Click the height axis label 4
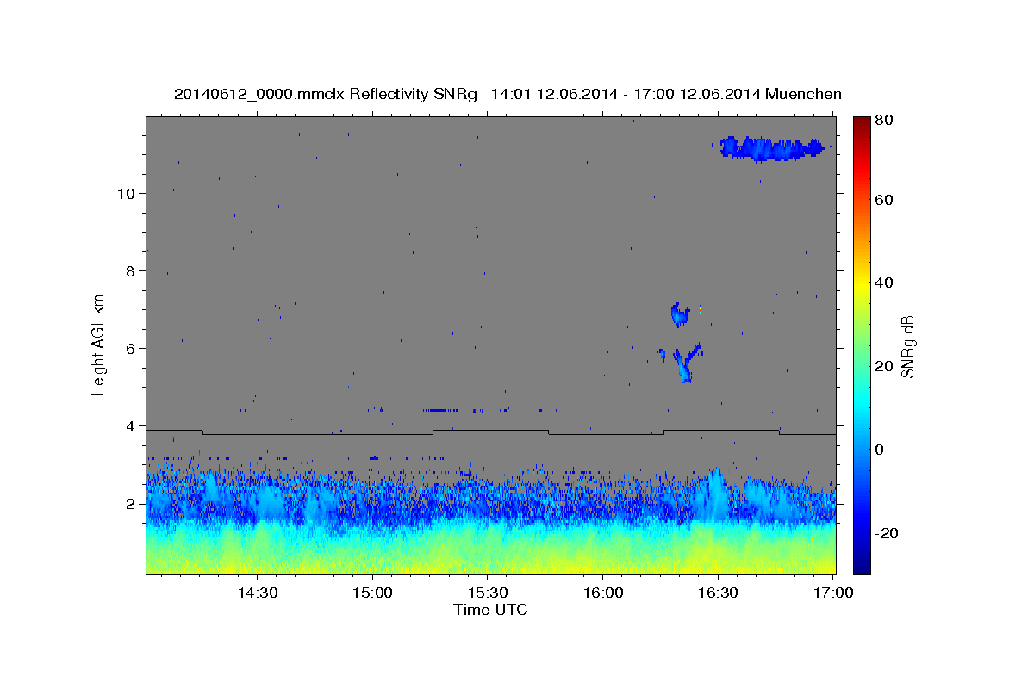This screenshot has width=1034, height=689. tap(131, 426)
